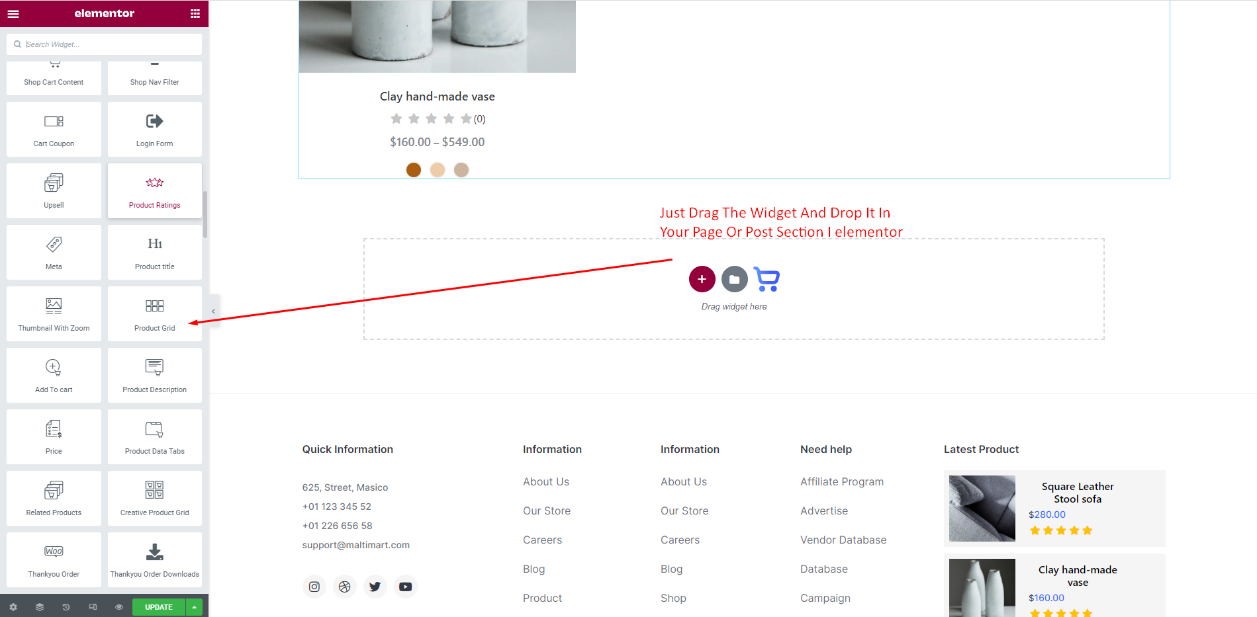Toggle responsive mode in the bottom bar
This screenshot has width=1257, height=617.
pos(93,606)
